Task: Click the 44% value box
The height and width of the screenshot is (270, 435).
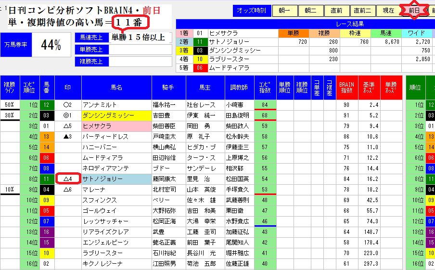Action: (x=51, y=45)
